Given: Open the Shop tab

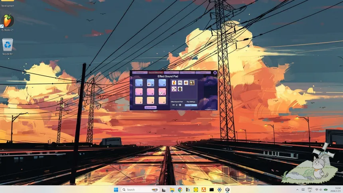Looking at the screenshot, I should pyautogui.click(x=171, y=73).
